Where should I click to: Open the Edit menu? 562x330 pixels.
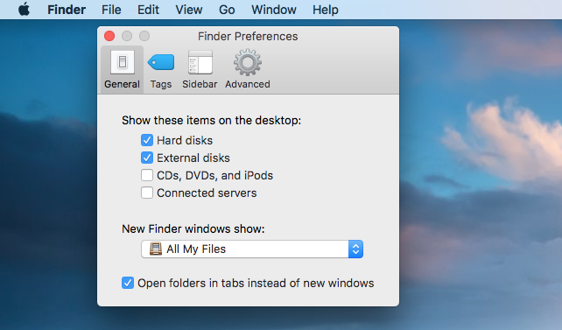148,10
